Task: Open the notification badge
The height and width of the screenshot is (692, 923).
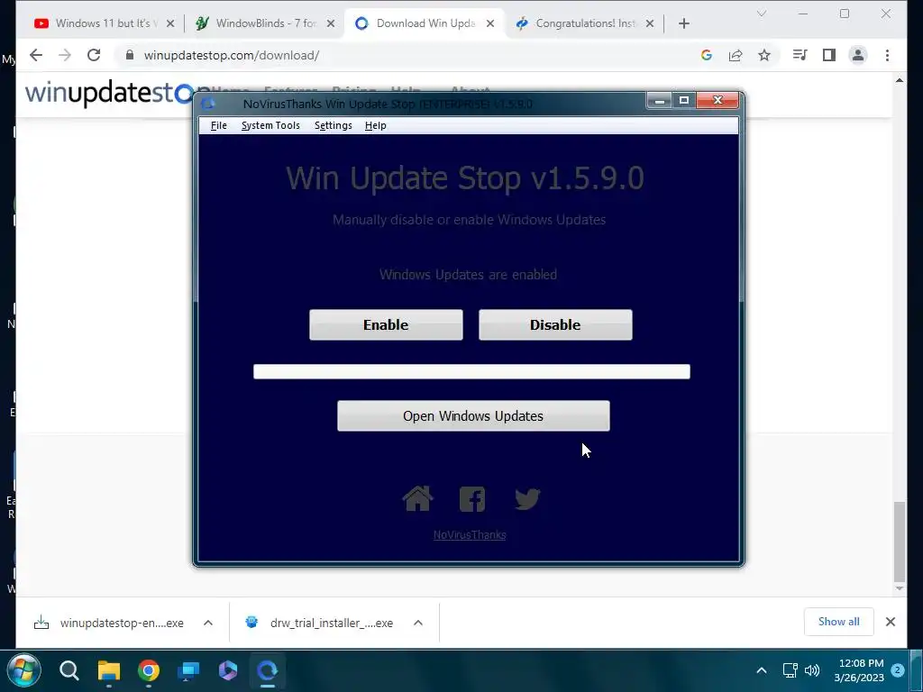Action: tap(898, 670)
